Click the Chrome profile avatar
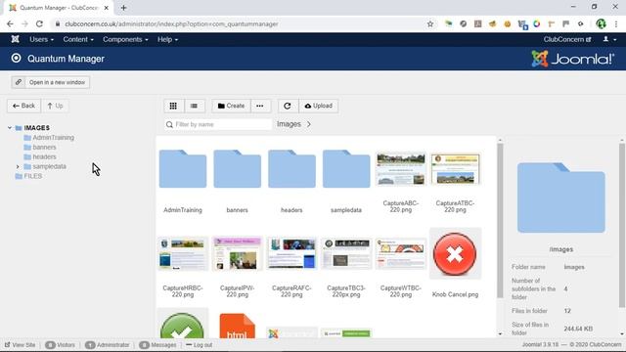The image size is (626, 352). (x=601, y=23)
